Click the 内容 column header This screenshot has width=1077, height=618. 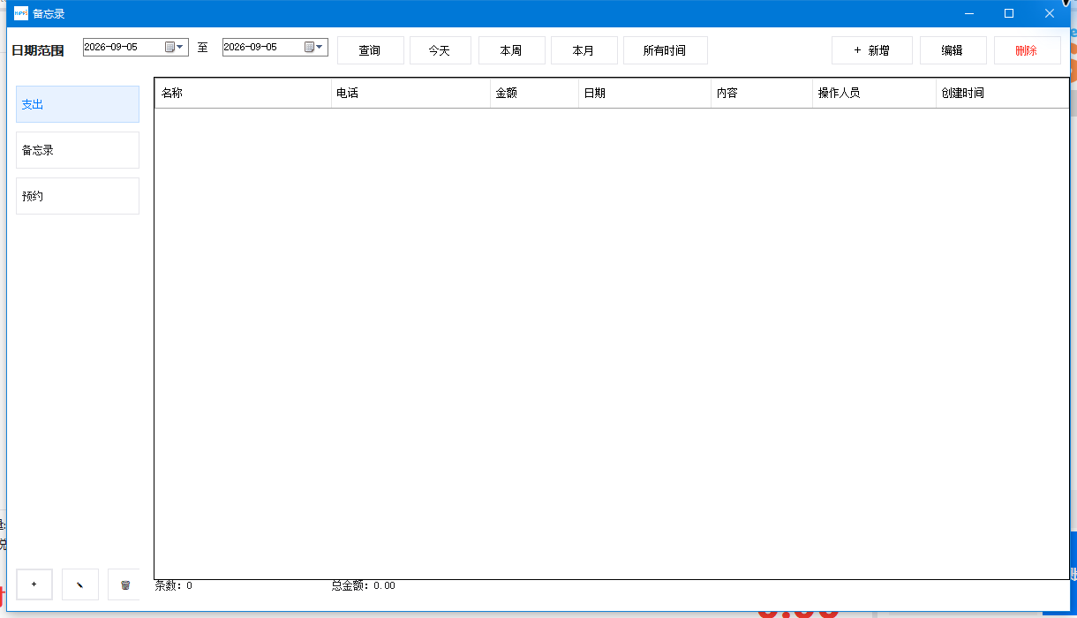tap(762, 93)
